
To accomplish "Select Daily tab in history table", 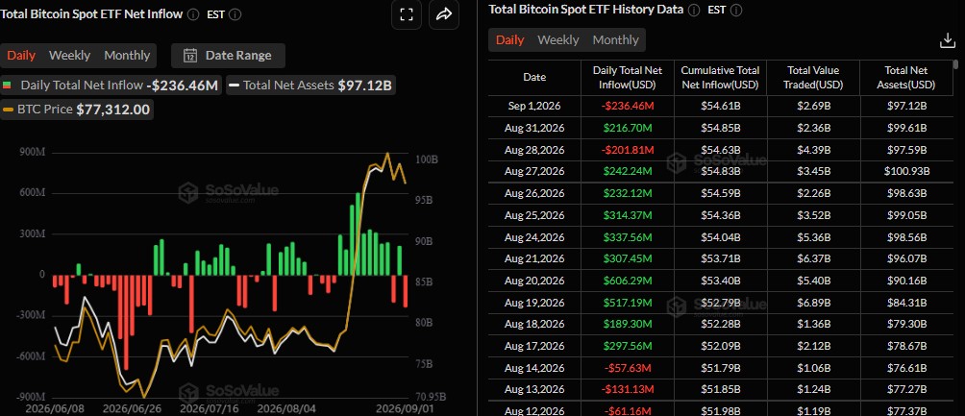I will tap(509, 40).
